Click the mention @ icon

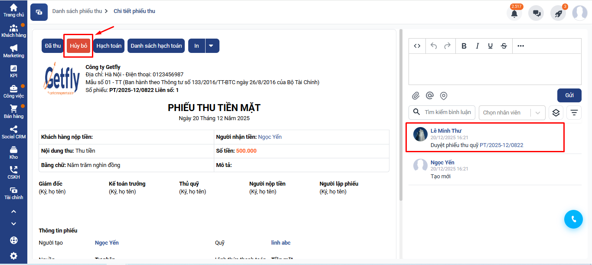(x=430, y=96)
